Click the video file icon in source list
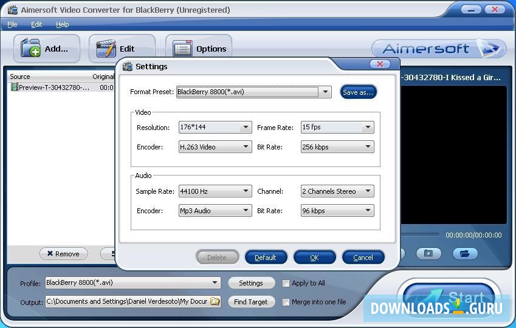The width and height of the screenshot is (516, 328). (x=14, y=87)
